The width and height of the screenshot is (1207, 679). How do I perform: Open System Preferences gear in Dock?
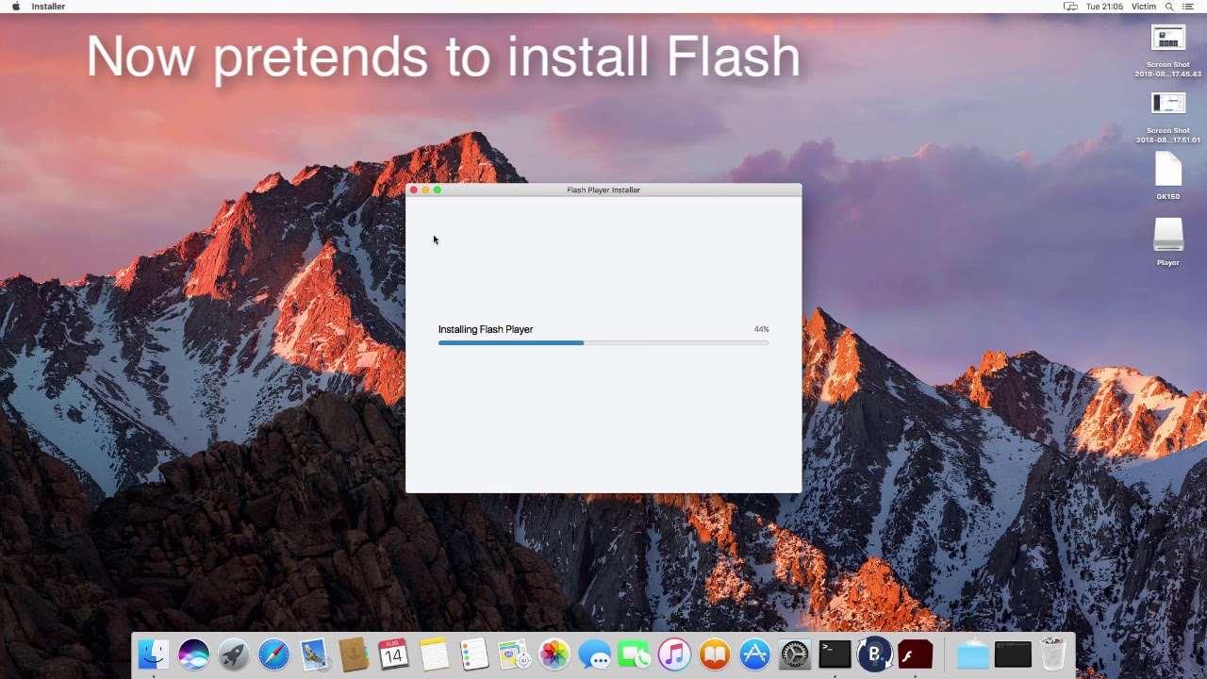point(795,654)
